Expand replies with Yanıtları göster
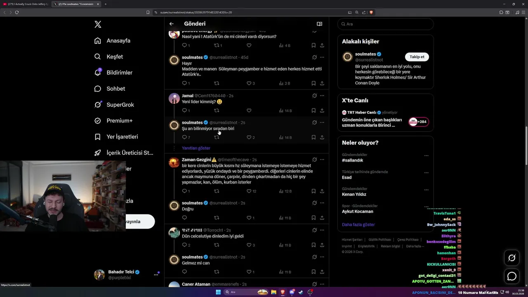Viewport: 528px width, 297px height. 196,148
